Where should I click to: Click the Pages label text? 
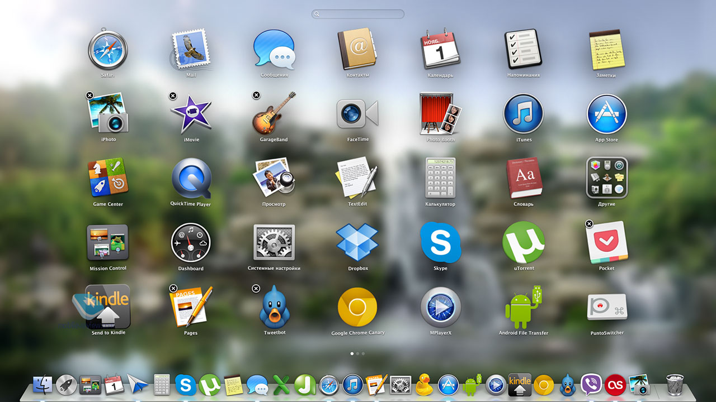pyautogui.click(x=191, y=333)
